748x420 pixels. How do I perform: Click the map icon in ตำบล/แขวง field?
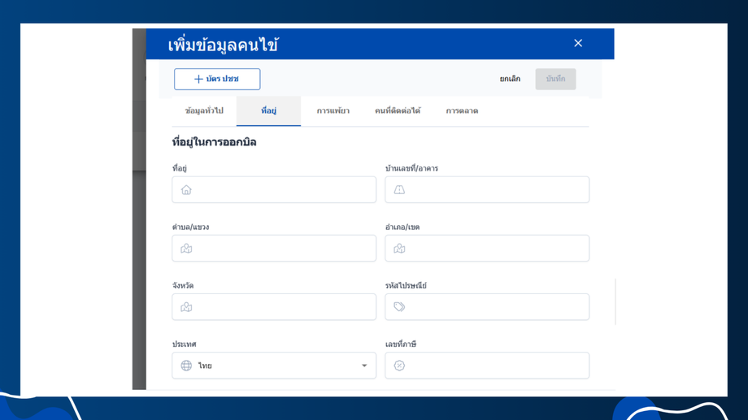186,249
